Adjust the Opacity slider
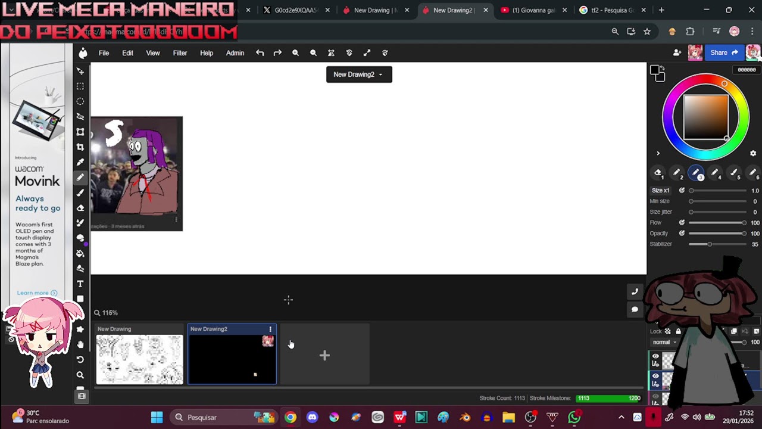The height and width of the screenshot is (429, 762). pos(717,234)
